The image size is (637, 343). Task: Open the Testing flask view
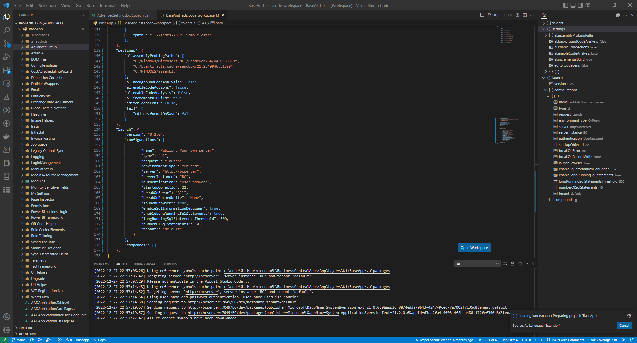[x=6, y=97]
